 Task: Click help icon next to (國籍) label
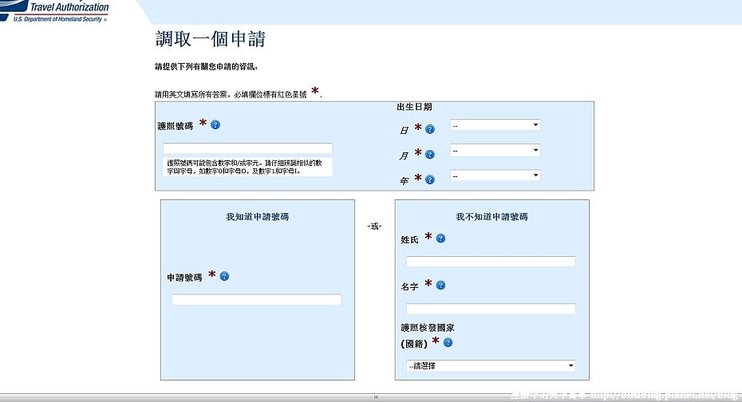pos(448,342)
